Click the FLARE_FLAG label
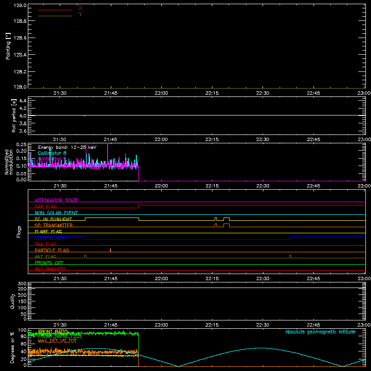The image size is (371, 371). click(x=48, y=231)
